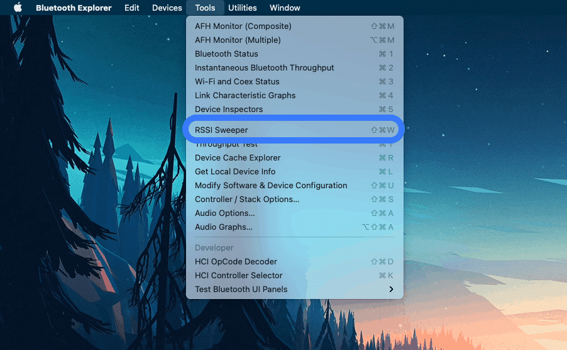Expand the Test Bluetooth UI Panels chevron arrow
The height and width of the screenshot is (350, 567).
391,289
